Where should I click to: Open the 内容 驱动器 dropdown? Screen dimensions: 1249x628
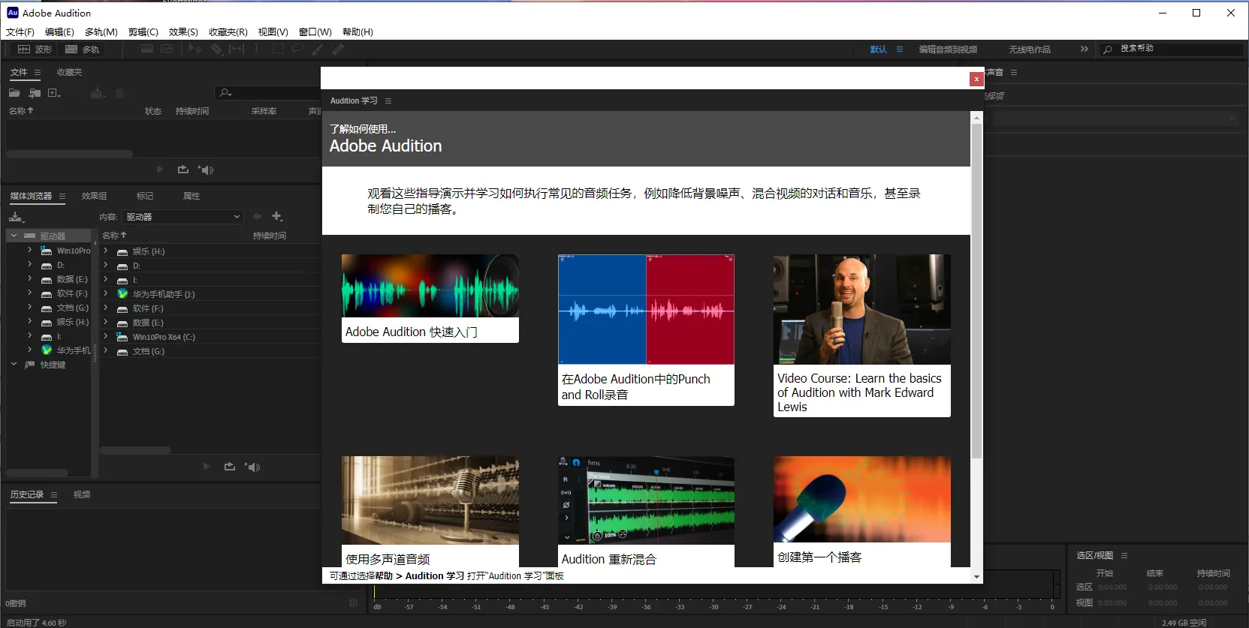pyautogui.click(x=183, y=217)
